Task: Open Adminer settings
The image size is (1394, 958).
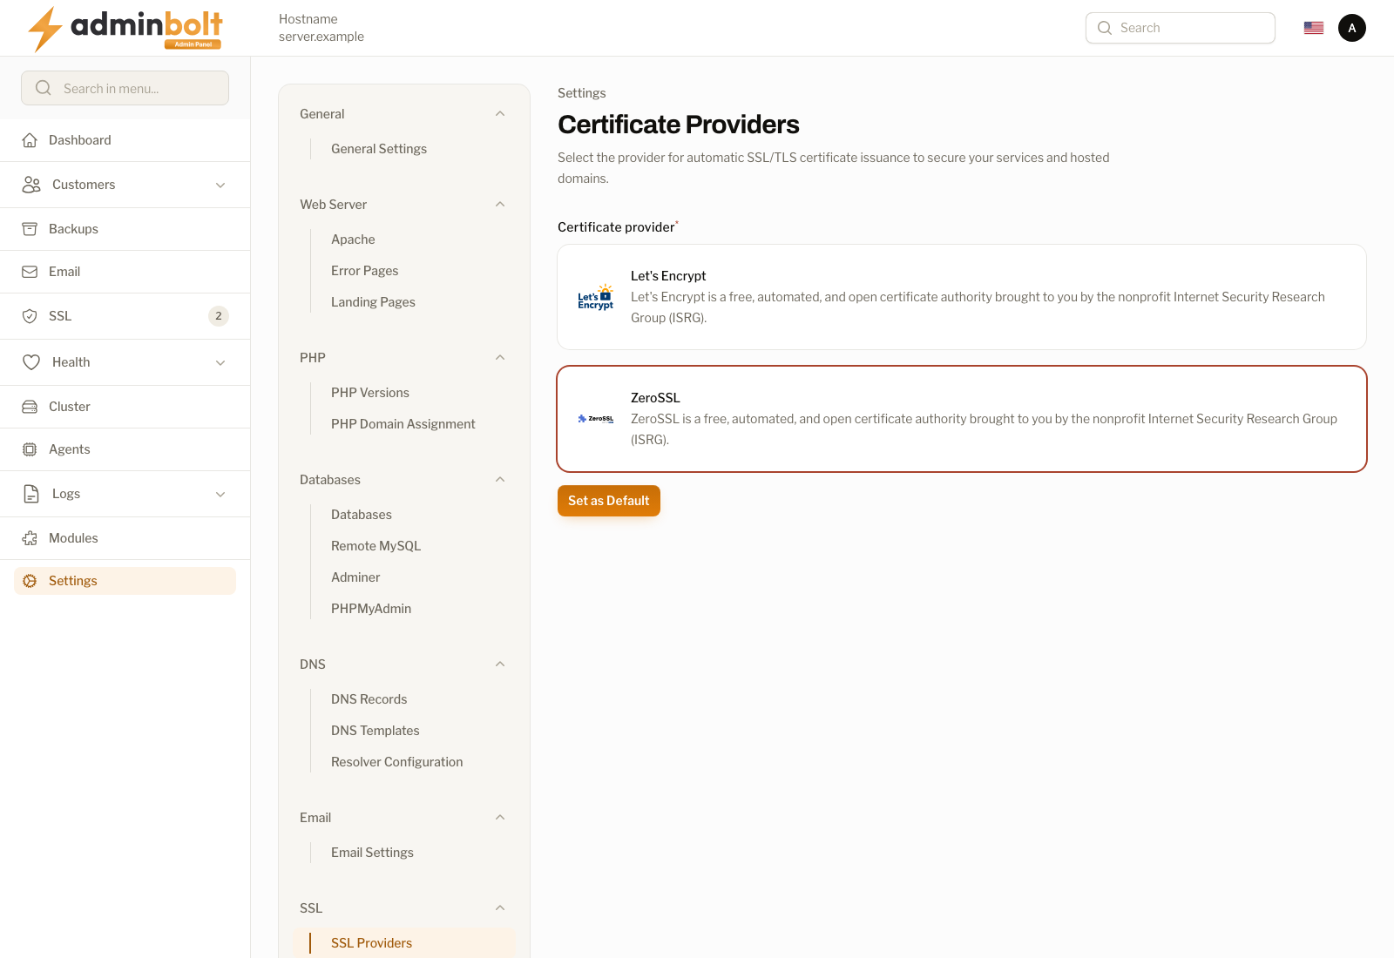Action: click(x=355, y=577)
